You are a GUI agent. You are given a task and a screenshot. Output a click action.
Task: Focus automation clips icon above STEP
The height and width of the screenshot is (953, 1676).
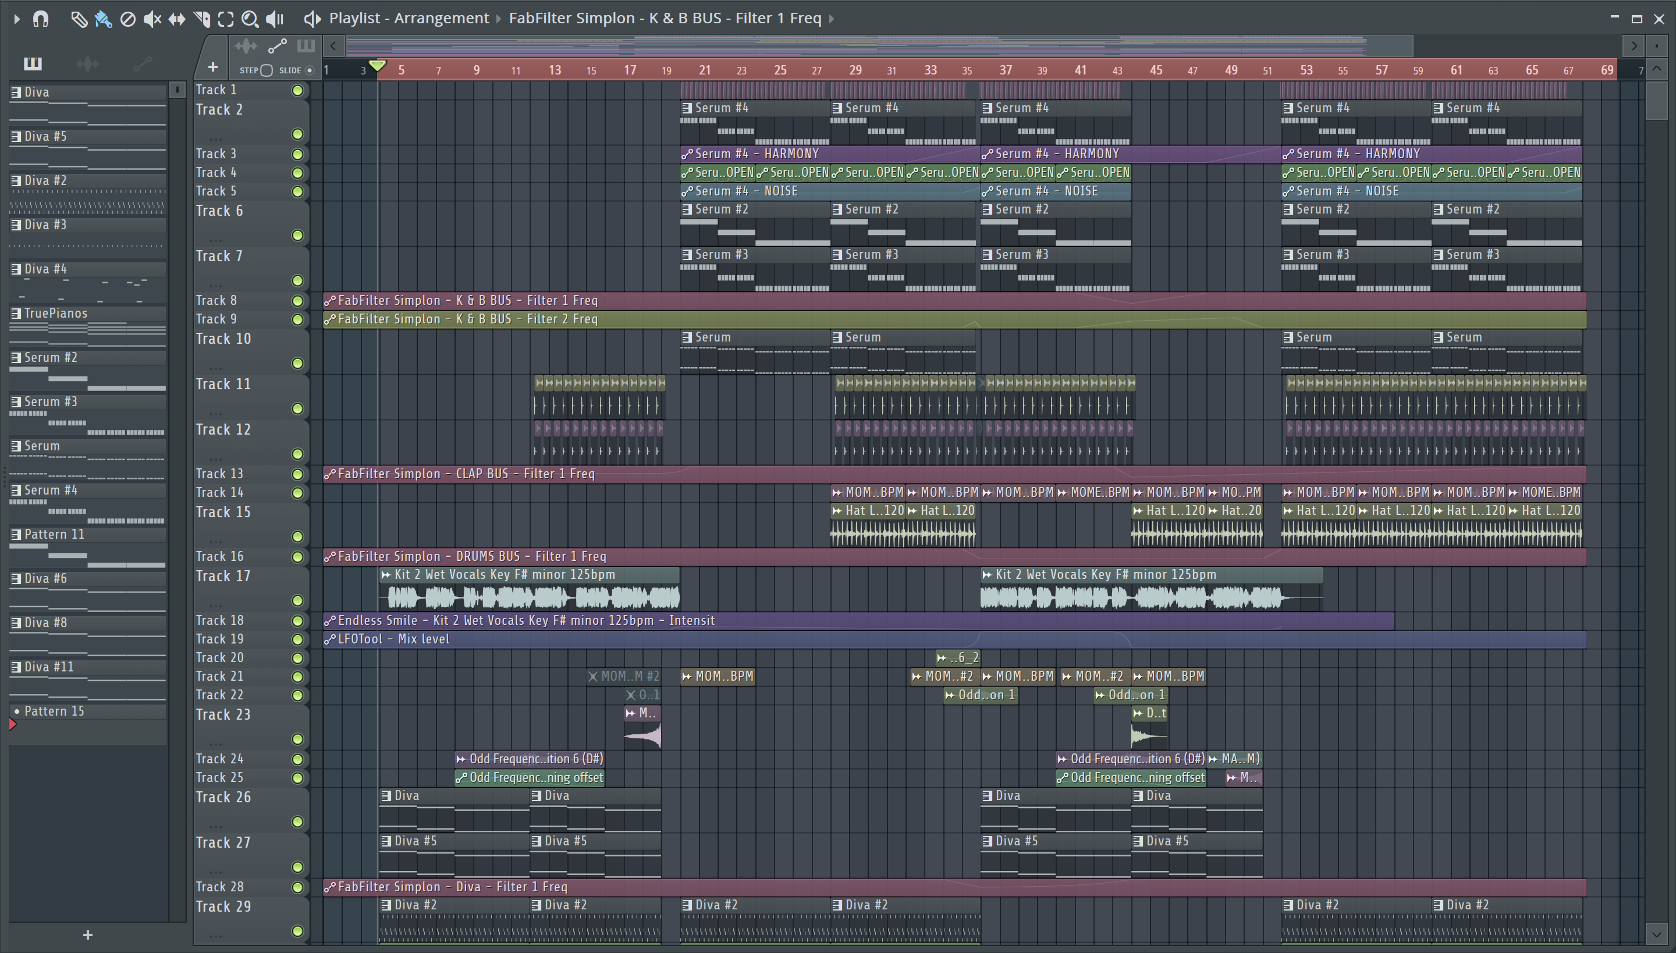click(x=278, y=46)
